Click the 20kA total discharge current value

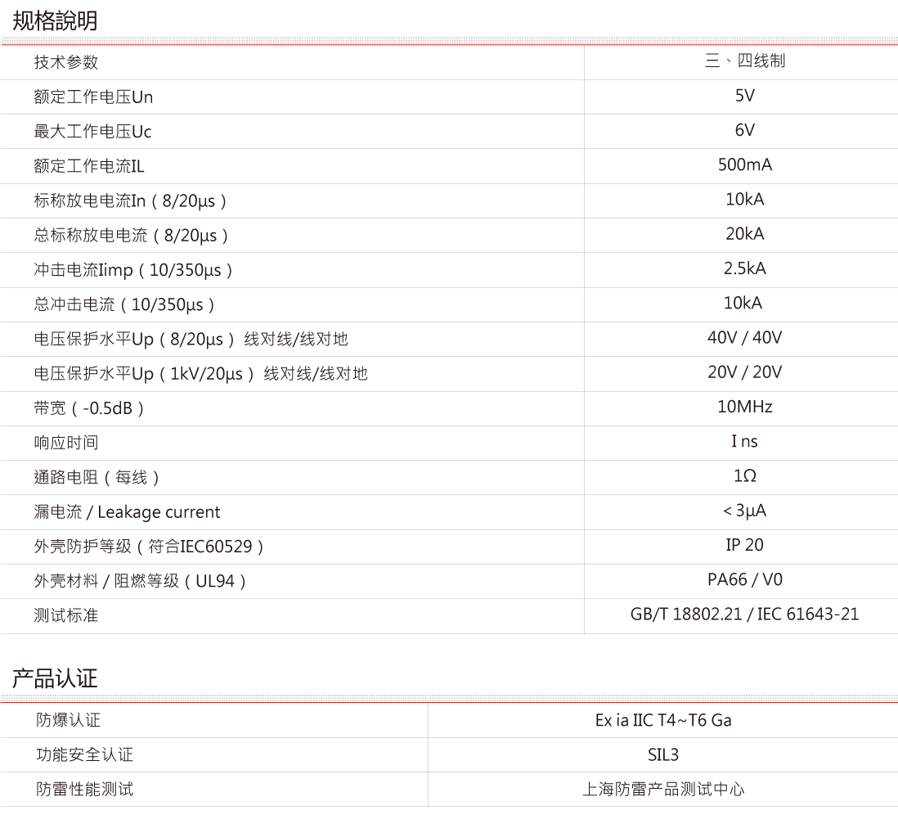(x=744, y=234)
